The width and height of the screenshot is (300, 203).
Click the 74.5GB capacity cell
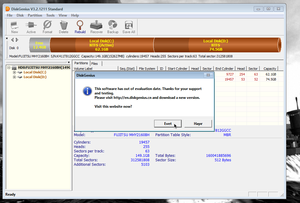(x=271, y=79)
